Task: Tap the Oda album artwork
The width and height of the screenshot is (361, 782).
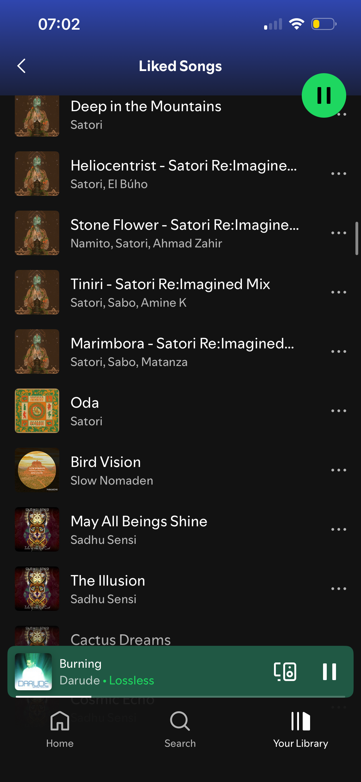Action: pos(37,411)
